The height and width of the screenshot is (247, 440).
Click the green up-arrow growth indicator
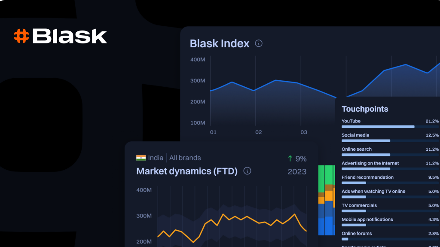click(x=290, y=159)
